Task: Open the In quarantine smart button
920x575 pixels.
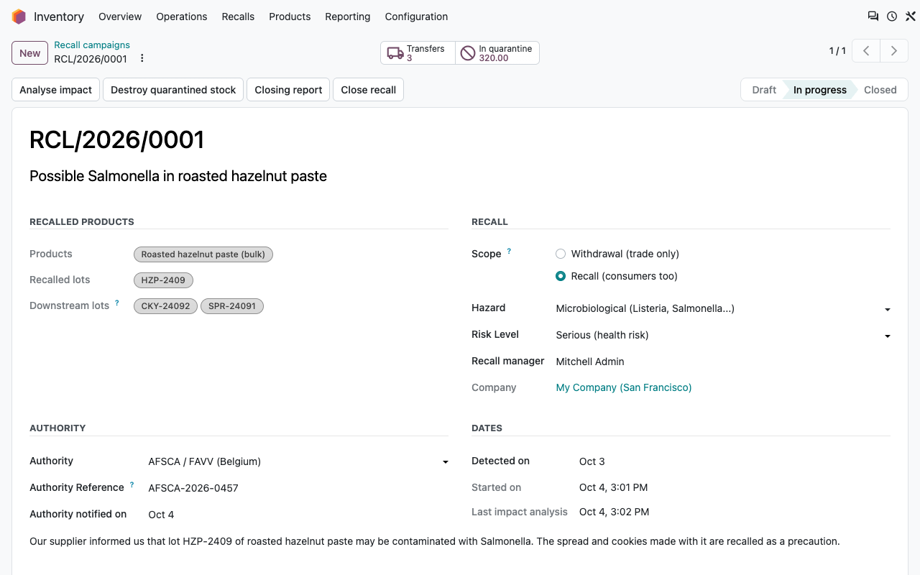Action: click(497, 53)
